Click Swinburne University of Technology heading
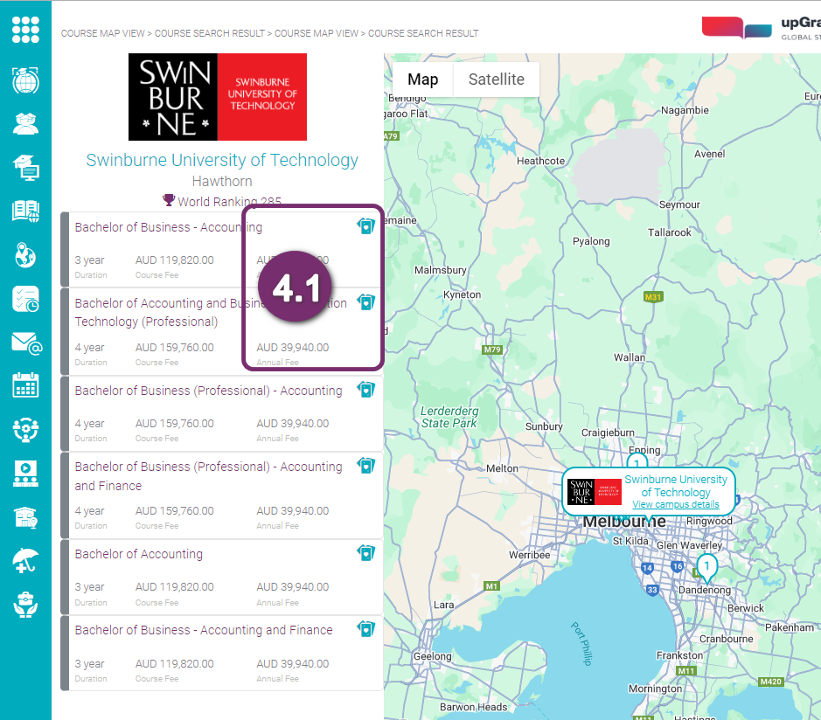The height and width of the screenshot is (720, 821). pos(222,160)
